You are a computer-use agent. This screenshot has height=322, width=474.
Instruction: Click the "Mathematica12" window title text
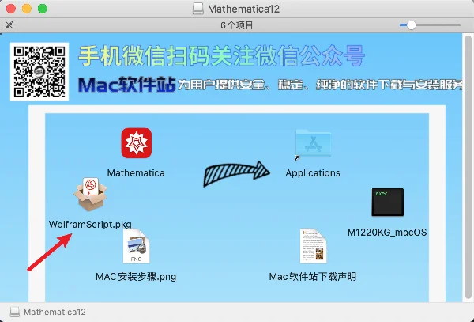pyautogui.click(x=243, y=9)
